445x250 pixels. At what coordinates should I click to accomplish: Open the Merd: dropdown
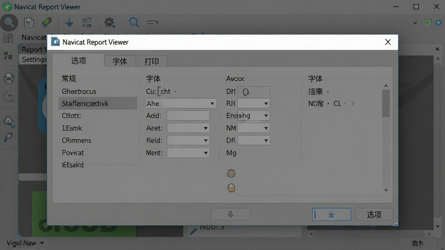188,153
